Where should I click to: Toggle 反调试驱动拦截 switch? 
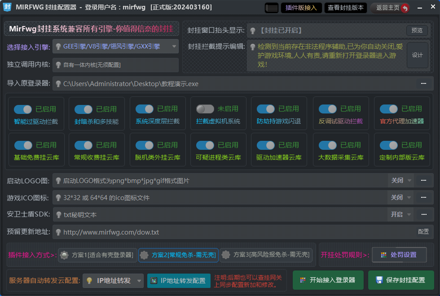coord(328,109)
